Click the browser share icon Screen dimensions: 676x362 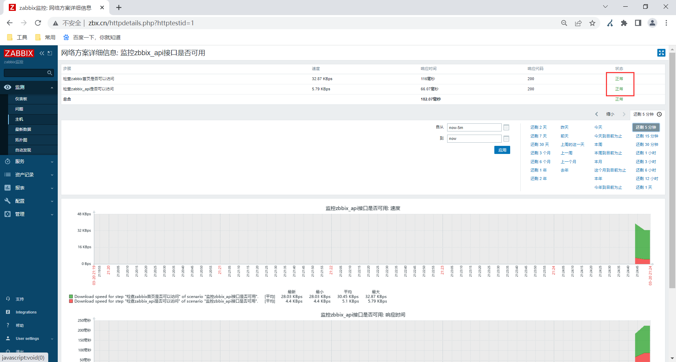(x=578, y=23)
